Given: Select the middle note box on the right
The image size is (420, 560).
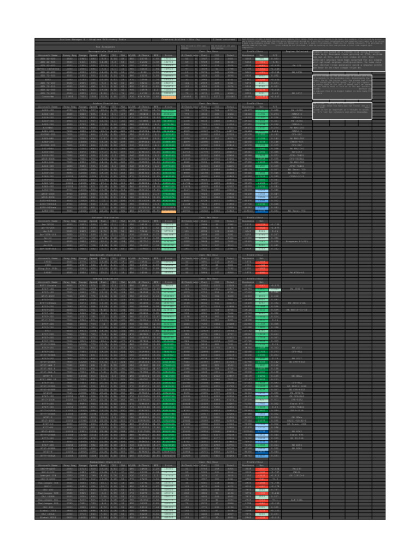Looking at the screenshot, I should 342,87.
